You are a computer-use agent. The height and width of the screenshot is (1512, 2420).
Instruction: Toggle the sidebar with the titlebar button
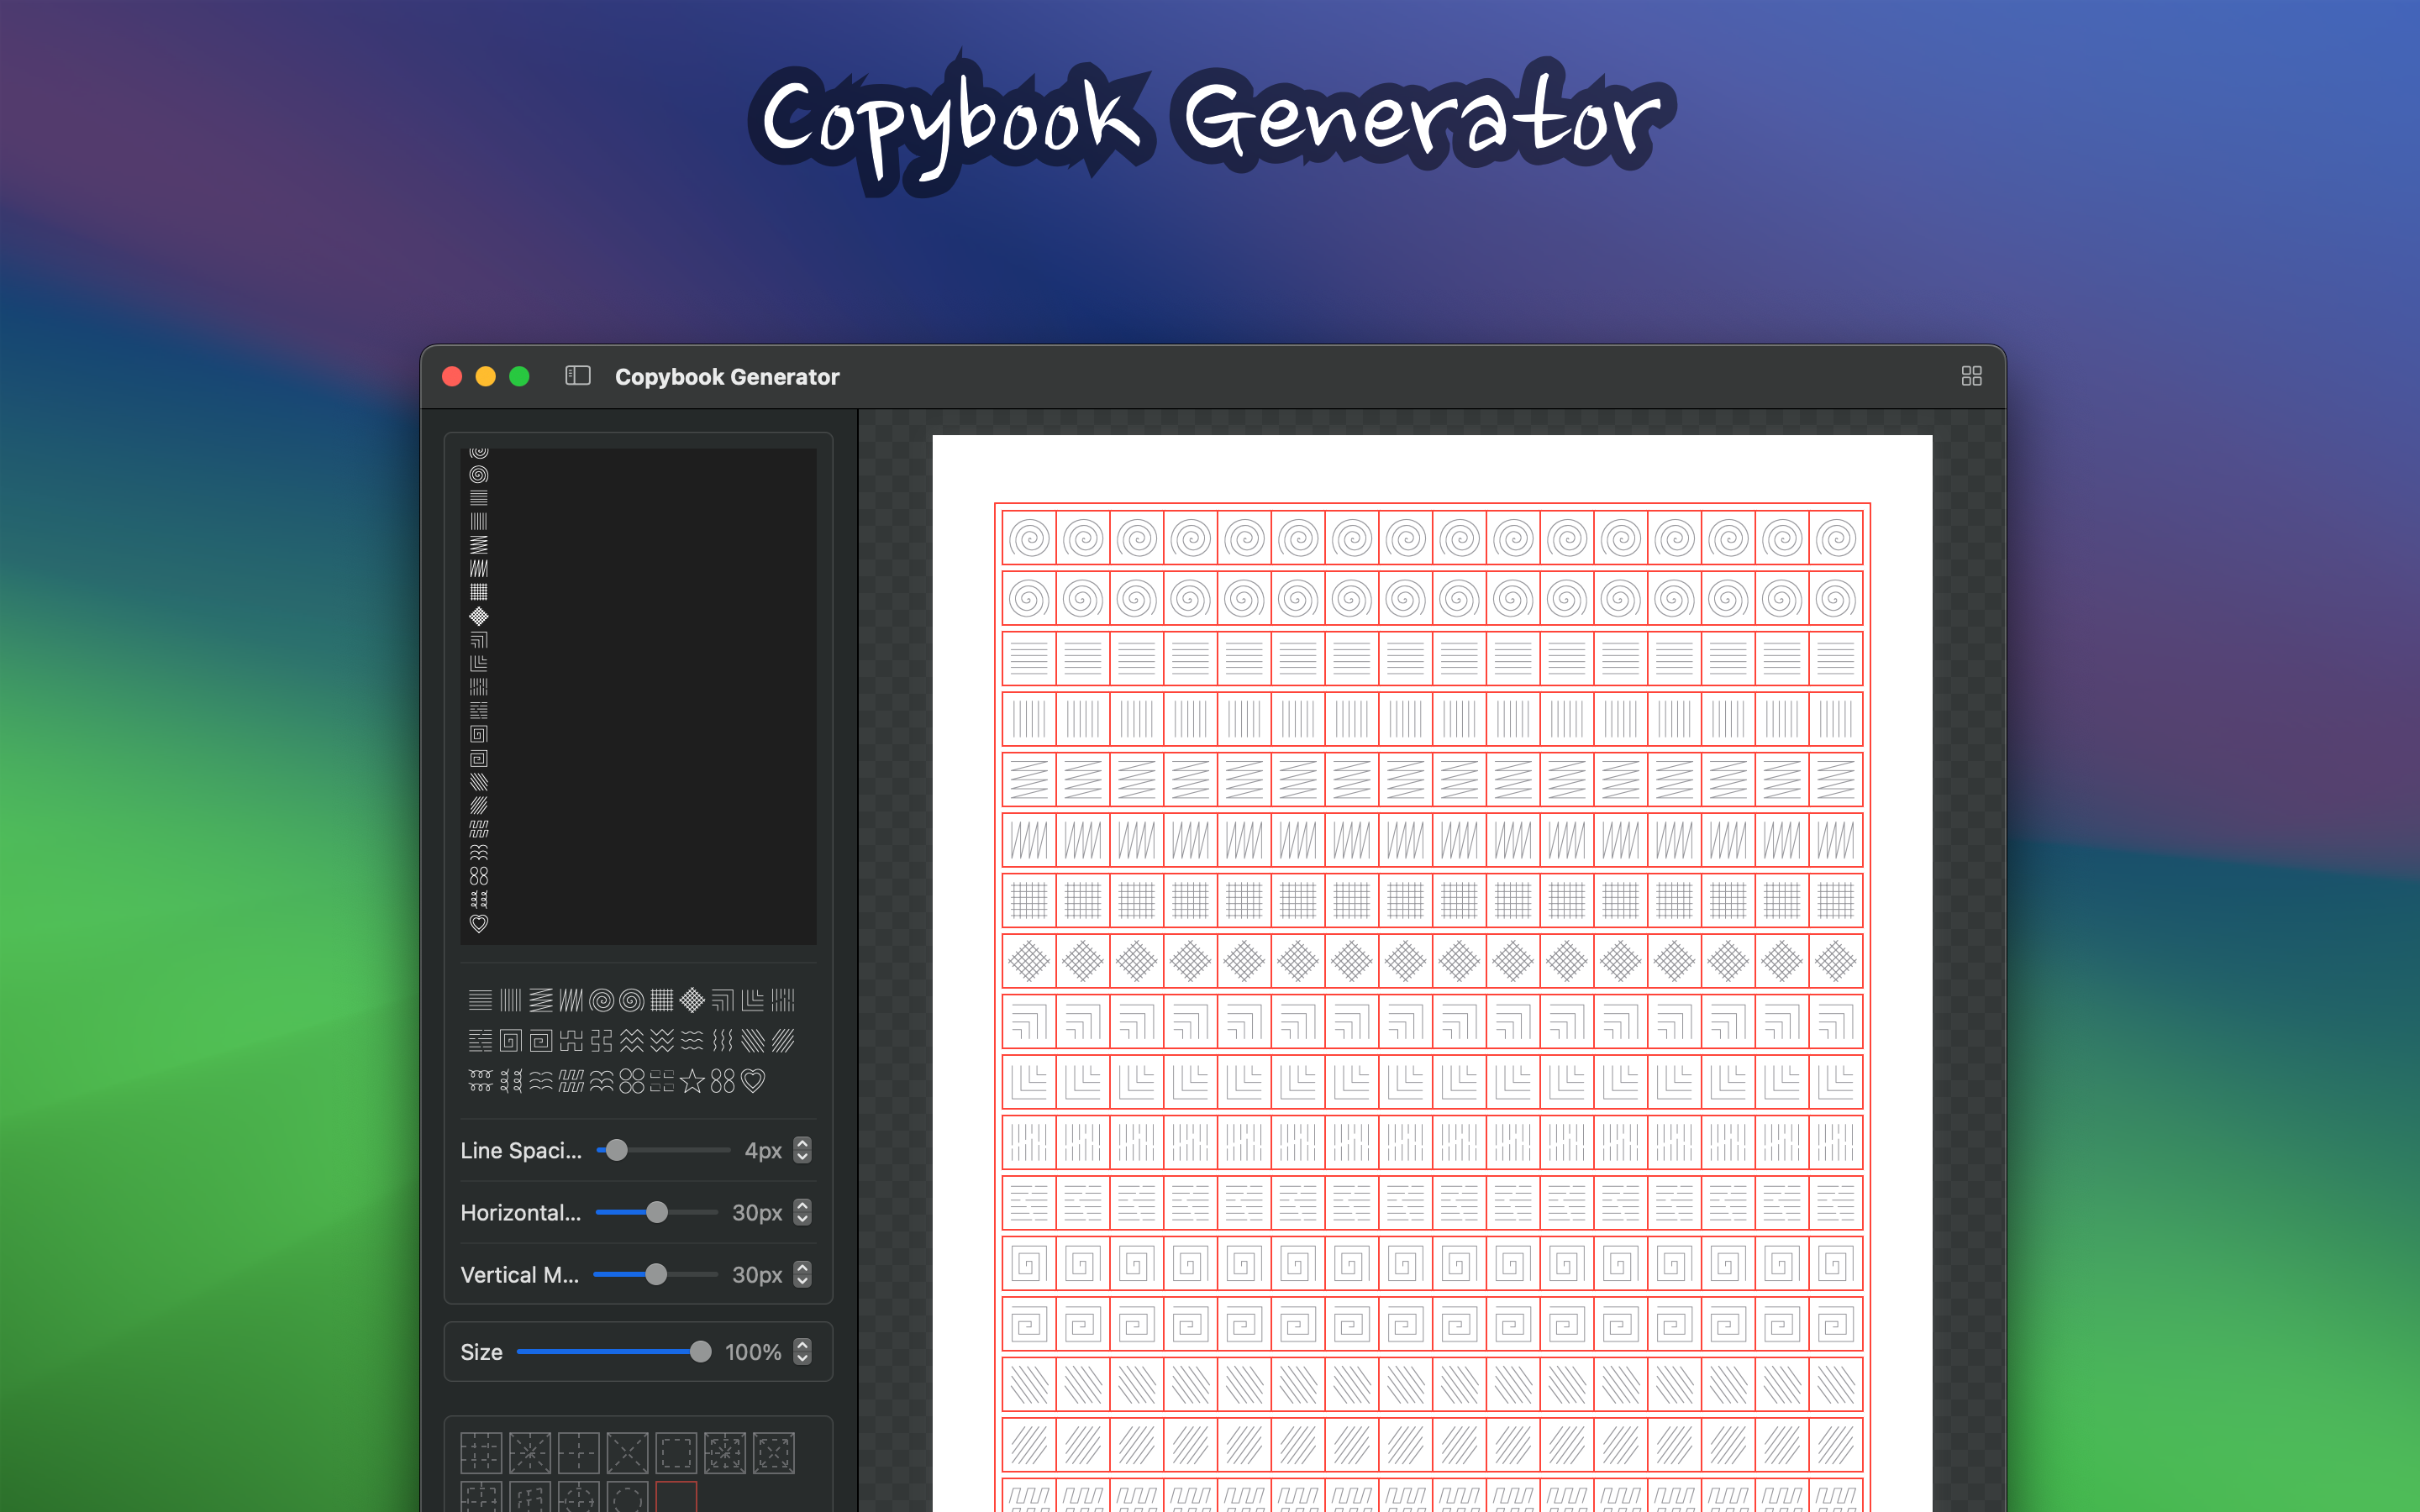(578, 376)
